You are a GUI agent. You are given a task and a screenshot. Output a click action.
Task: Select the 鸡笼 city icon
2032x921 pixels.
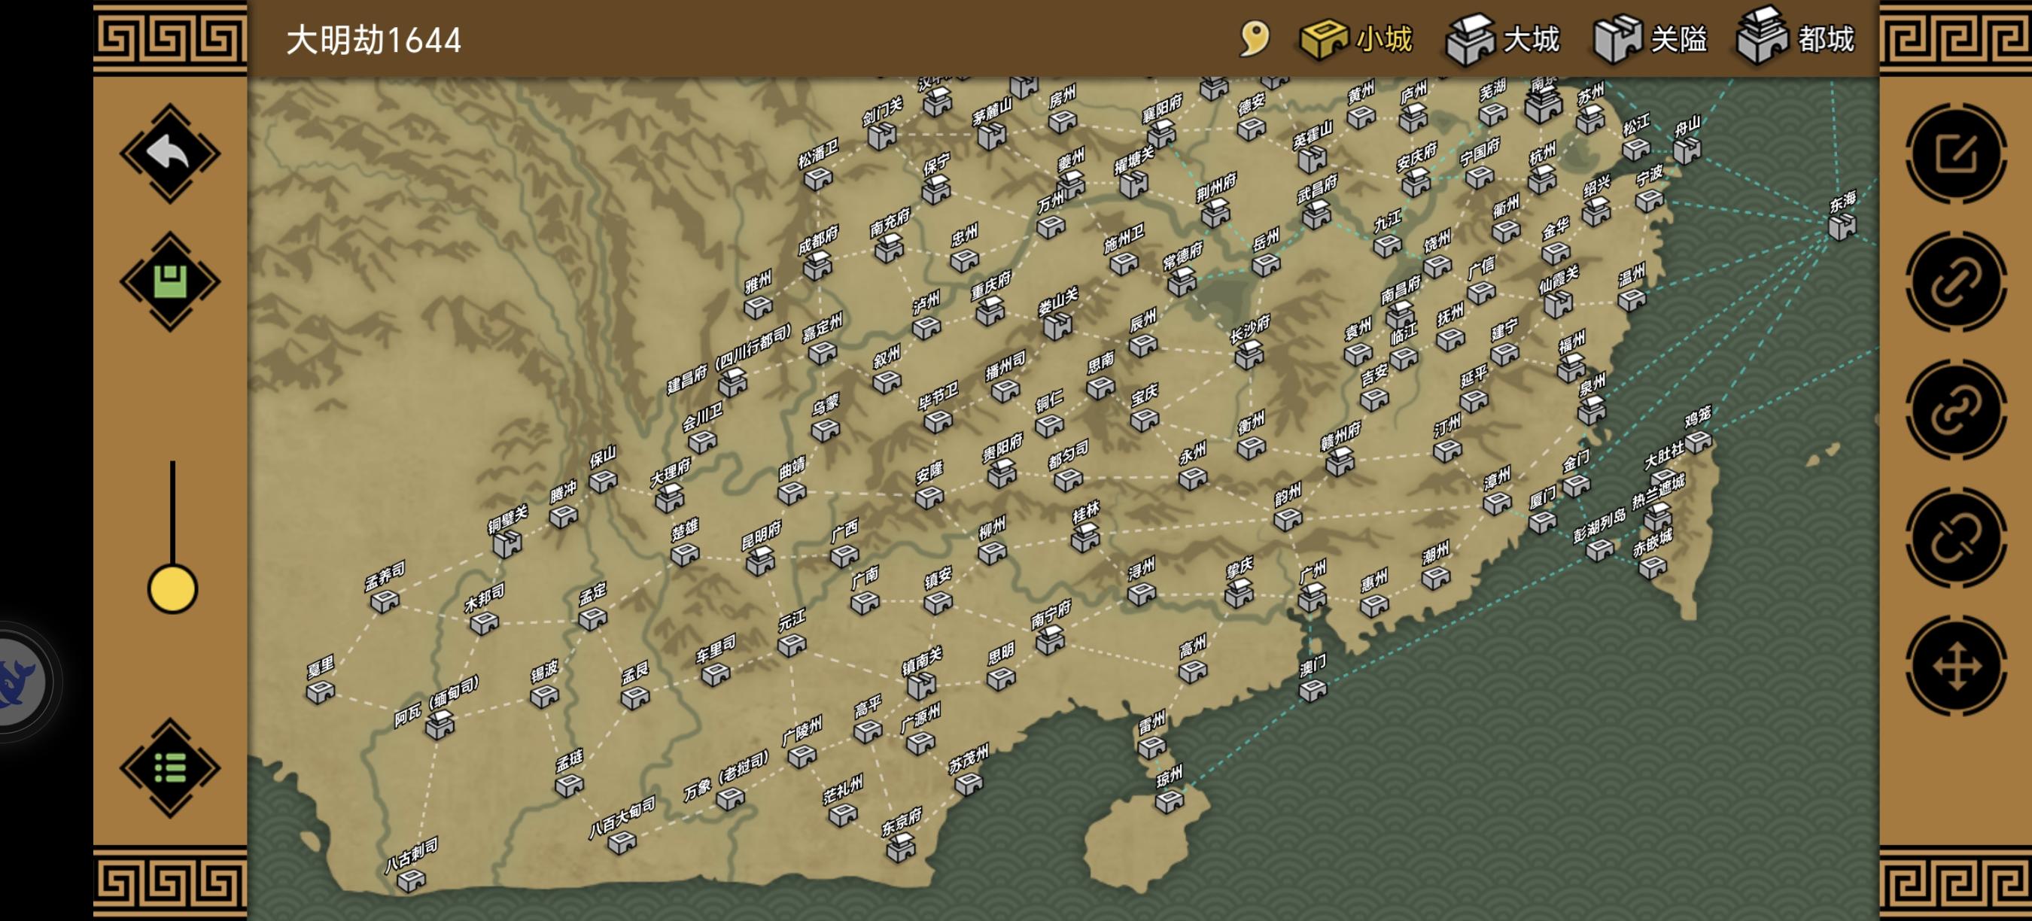click(x=1699, y=441)
